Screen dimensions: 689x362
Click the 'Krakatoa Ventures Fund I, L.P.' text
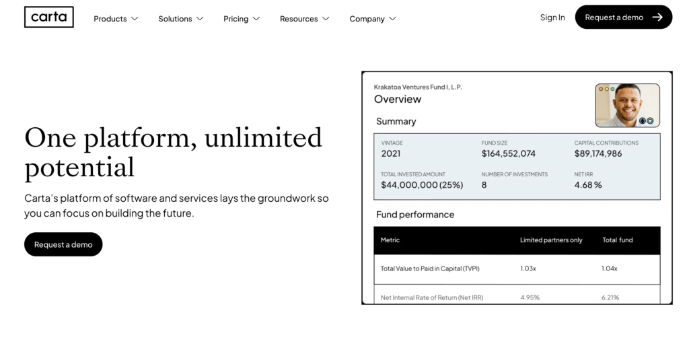coord(418,87)
